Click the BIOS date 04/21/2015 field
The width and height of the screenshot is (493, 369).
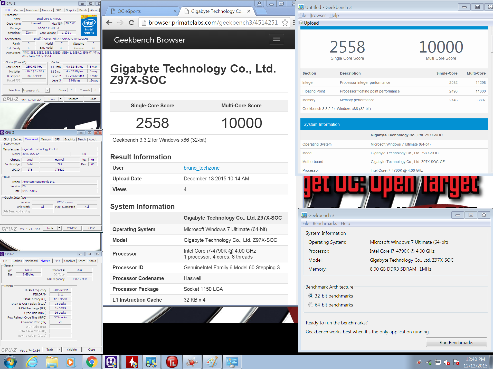(x=60, y=191)
